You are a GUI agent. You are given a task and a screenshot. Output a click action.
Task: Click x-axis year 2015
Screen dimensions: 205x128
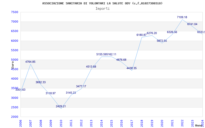click(x=111, y=123)
